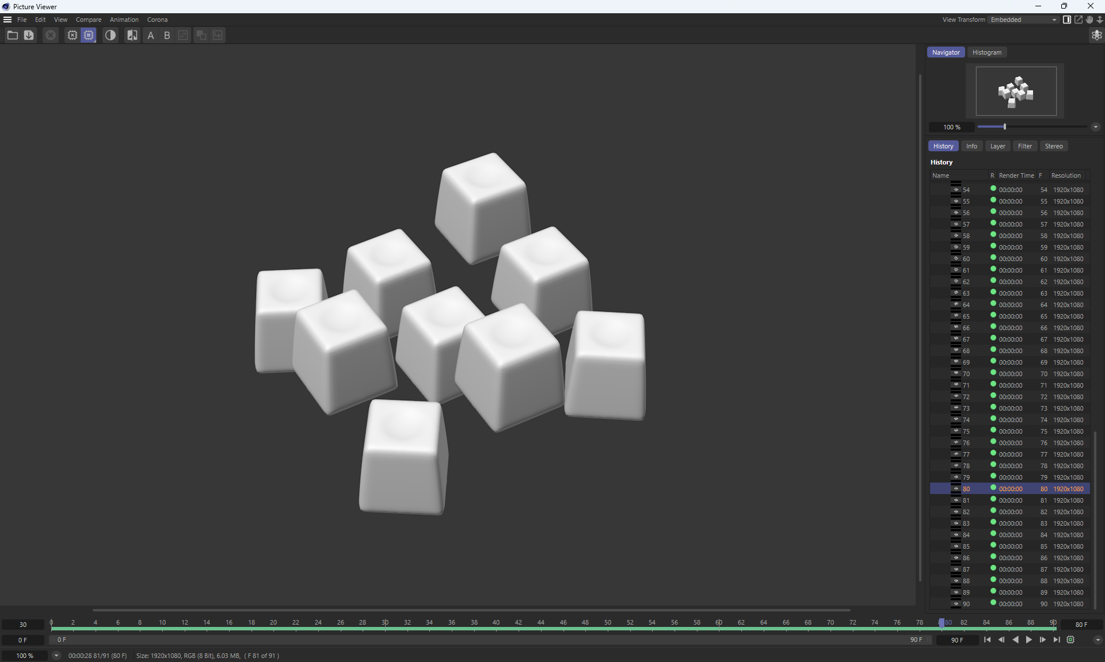Click the AB compare split icon

(132, 36)
